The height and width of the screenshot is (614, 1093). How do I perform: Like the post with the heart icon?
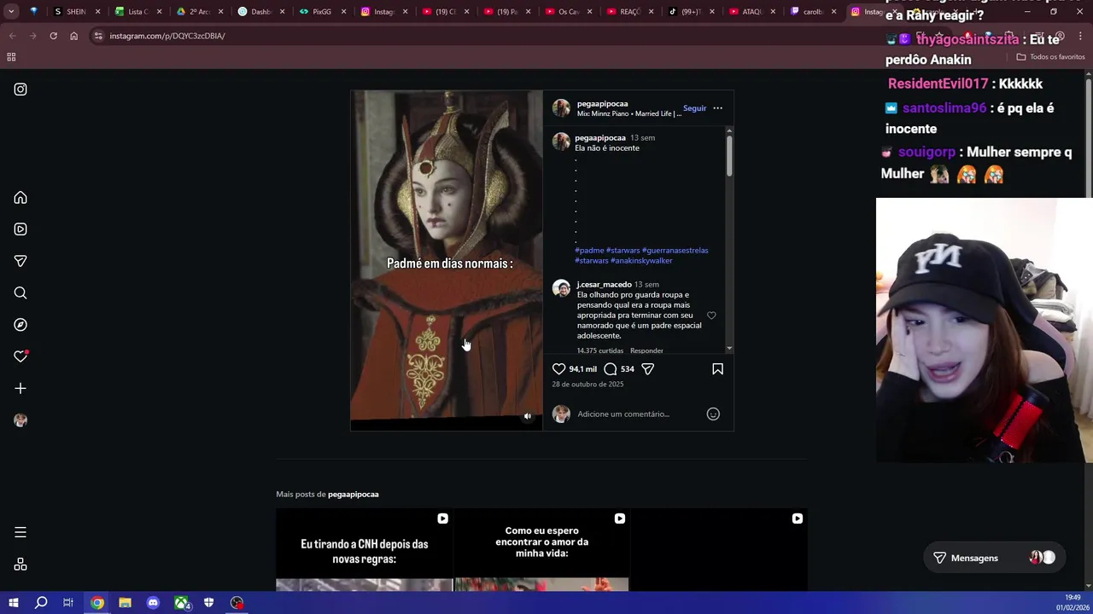[x=558, y=369]
